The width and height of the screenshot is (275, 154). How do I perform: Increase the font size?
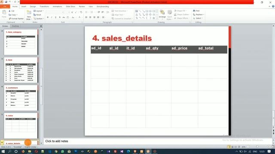pos(72,12)
